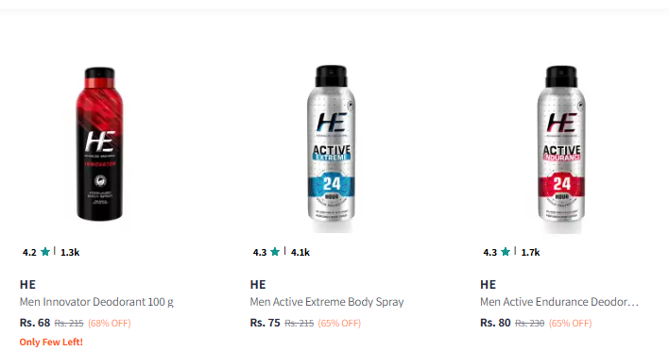669x351 pixels.
Task: Click the struck-through Rs. 230 price
Action: (x=529, y=324)
